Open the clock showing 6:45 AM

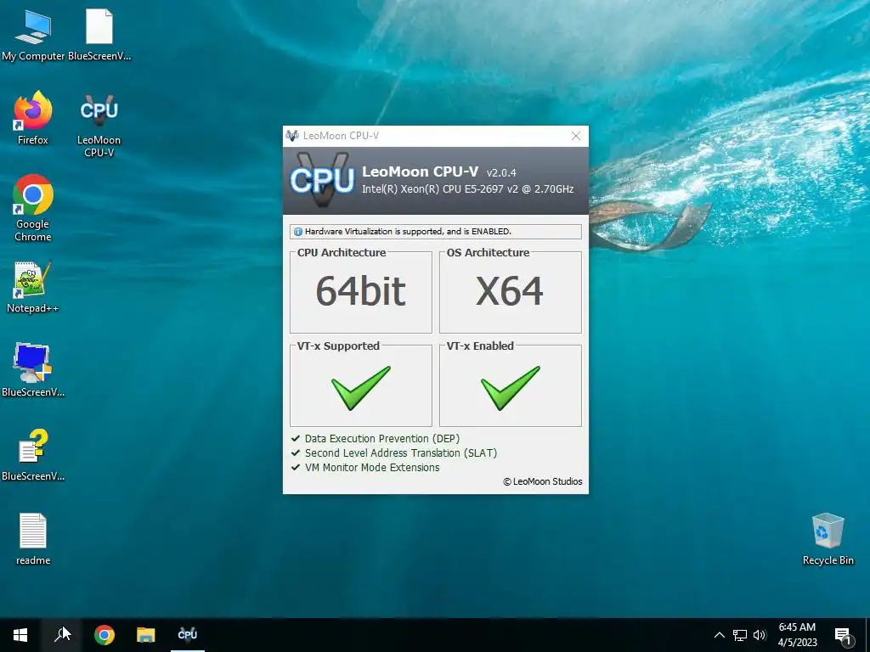coord(797,635)
